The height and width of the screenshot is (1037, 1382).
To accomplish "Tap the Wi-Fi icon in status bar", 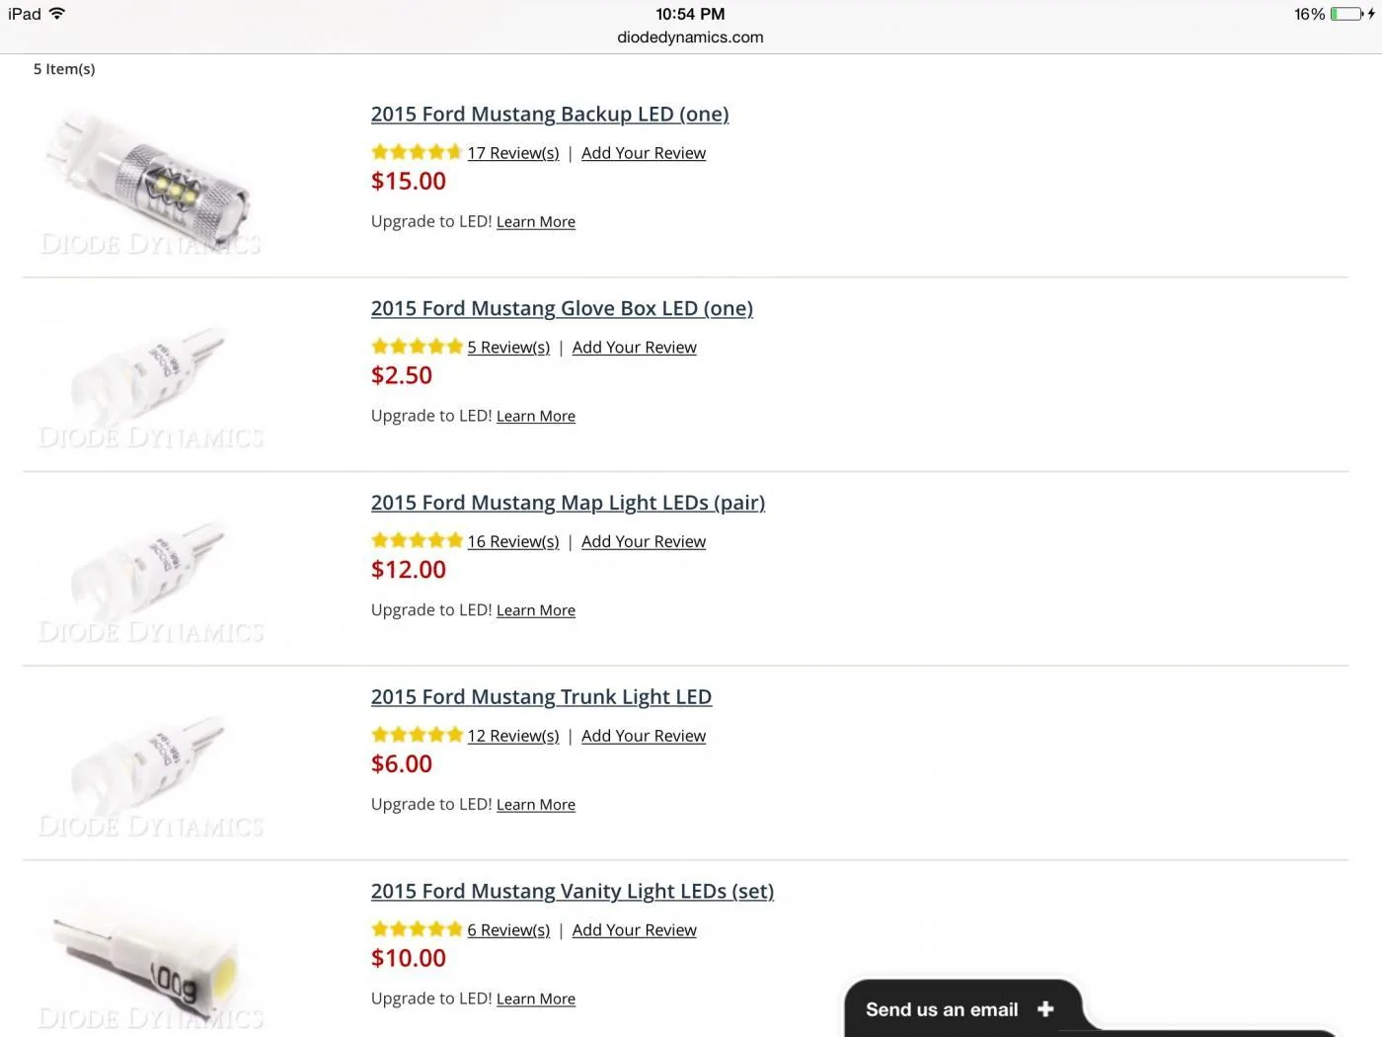I will [57, 13].
